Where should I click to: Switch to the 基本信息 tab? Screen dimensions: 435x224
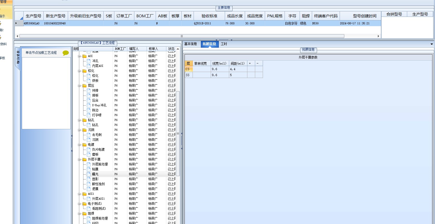coord(190,44)
